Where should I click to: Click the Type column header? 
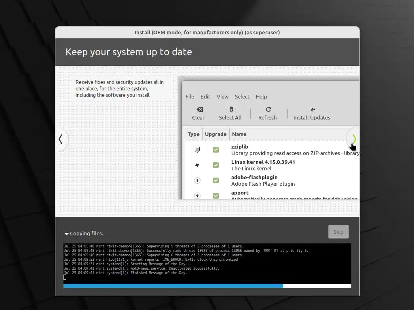(x=193, y=134)
